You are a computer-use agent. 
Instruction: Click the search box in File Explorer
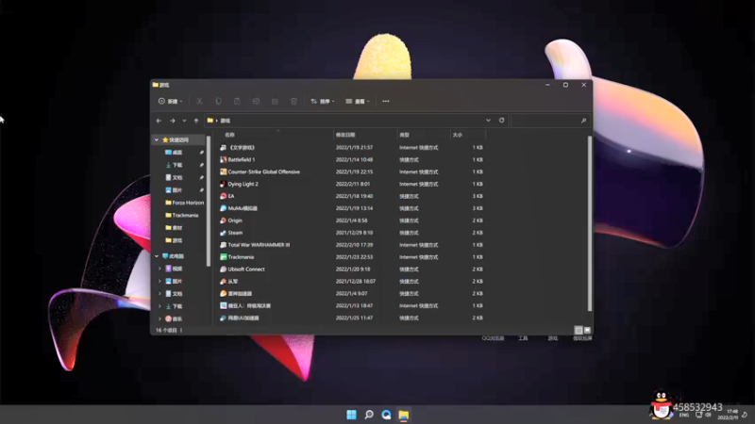(x=549, y=121)
